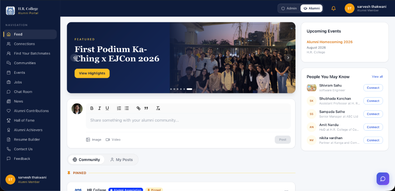395x191 pixels.
Task: Open the notifications bell icon
Action: coord(334,8)
